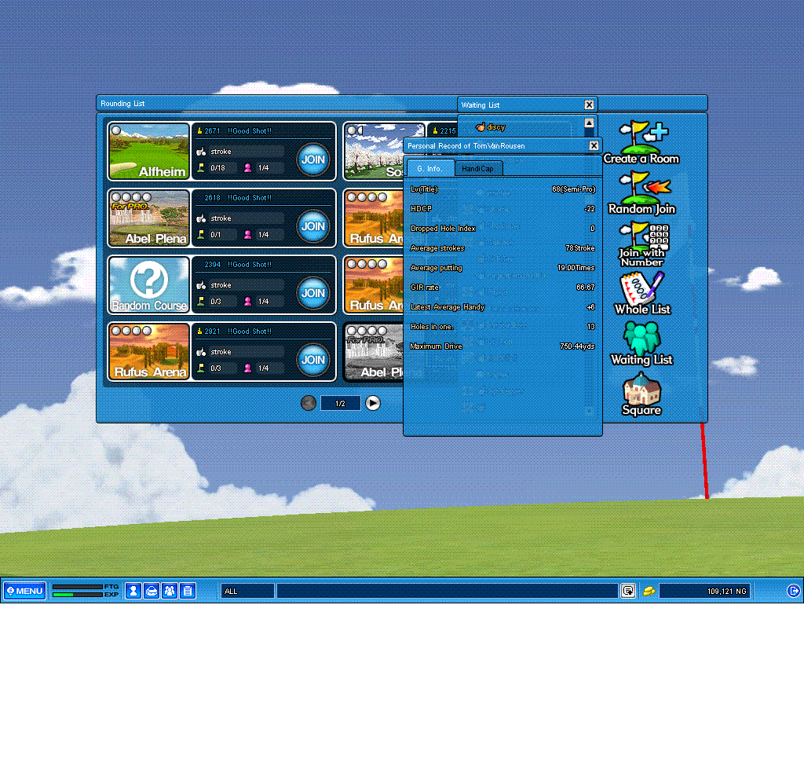Go to next page of rounding list
The height and width of the screenshot is (766, 804).
[373, 403]
